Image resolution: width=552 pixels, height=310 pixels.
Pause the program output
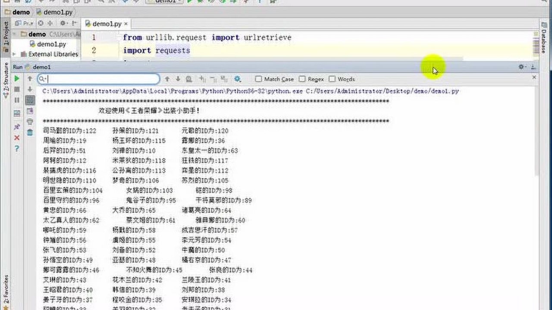click(17, 100)
